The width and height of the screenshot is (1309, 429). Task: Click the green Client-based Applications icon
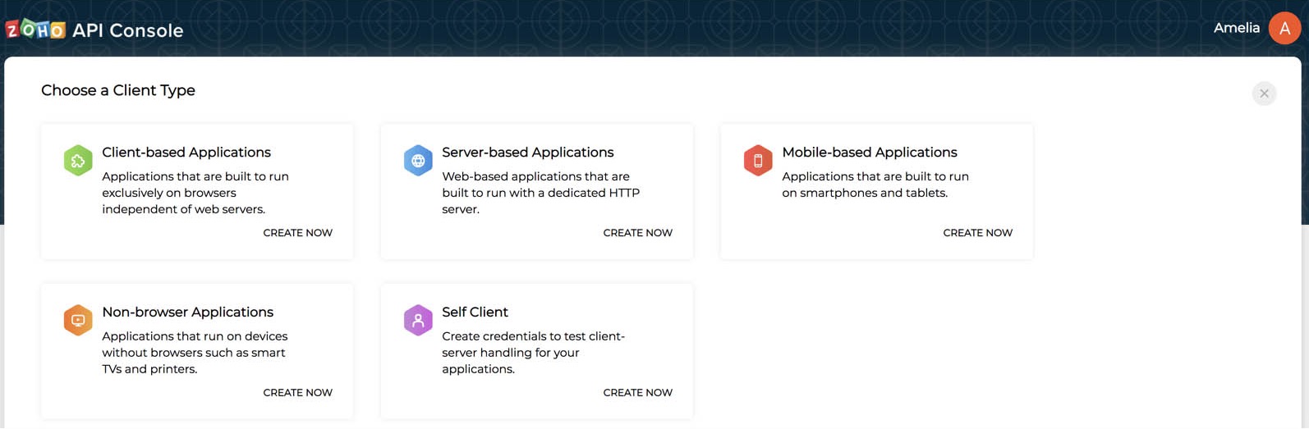coord(78,160)
